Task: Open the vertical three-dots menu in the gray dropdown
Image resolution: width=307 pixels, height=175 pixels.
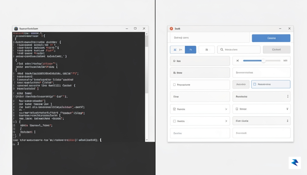Action: tap(288, 96)
